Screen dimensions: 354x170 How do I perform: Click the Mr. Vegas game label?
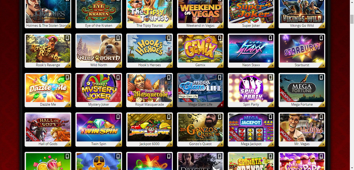pyautogui.click(x=302, y=144)
